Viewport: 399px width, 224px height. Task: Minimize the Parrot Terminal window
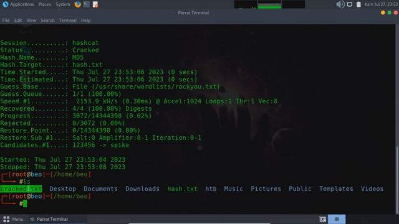[x=383, y=12]
